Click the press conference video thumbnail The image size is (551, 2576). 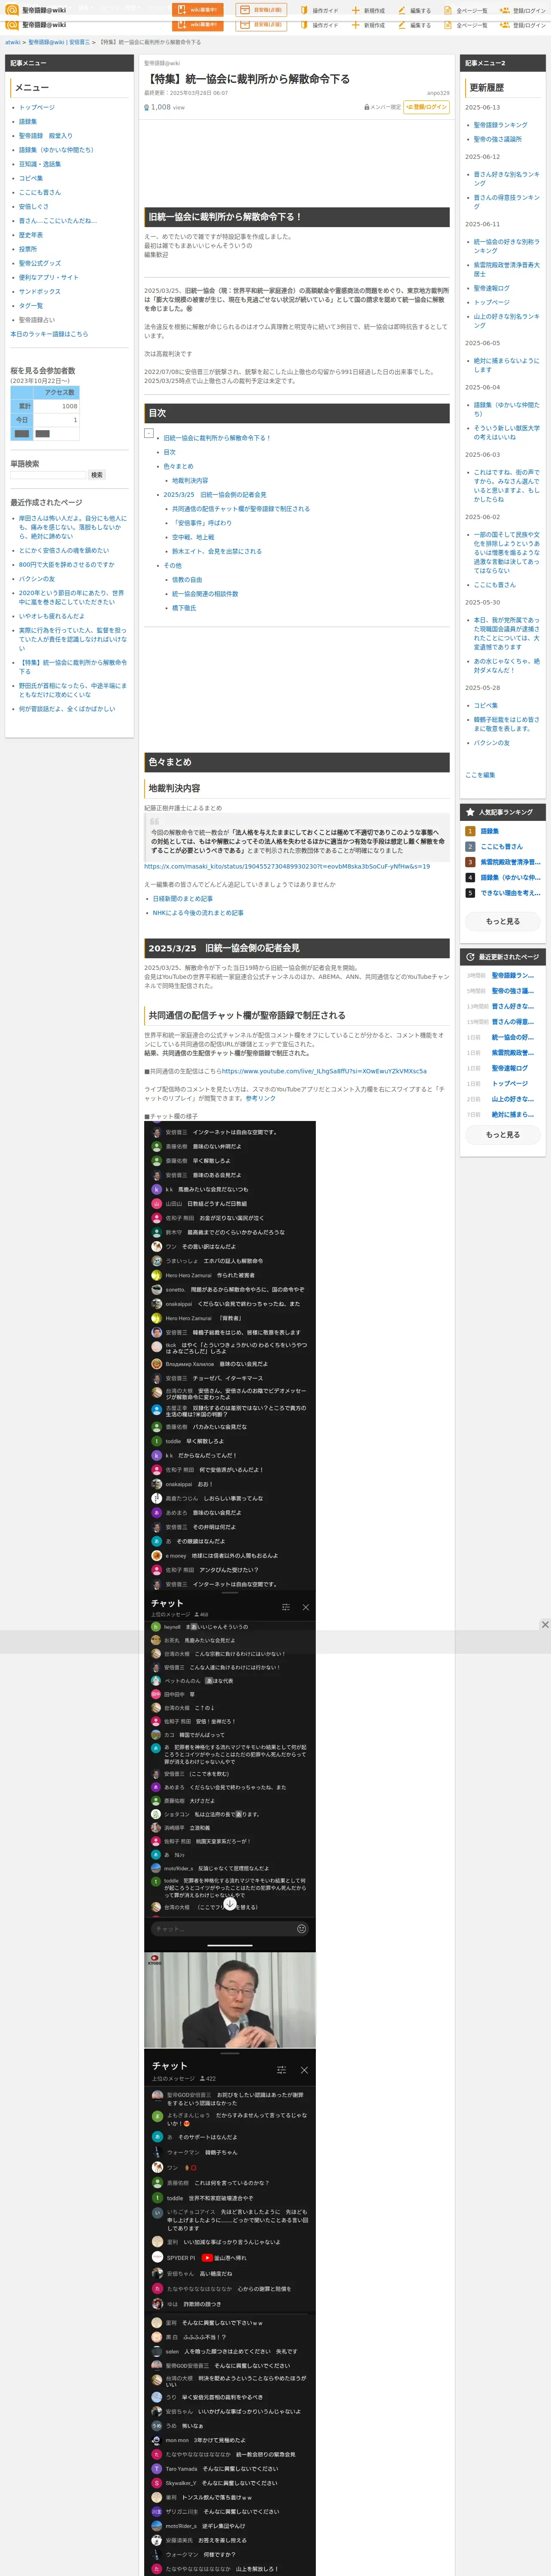[230, 1999]
